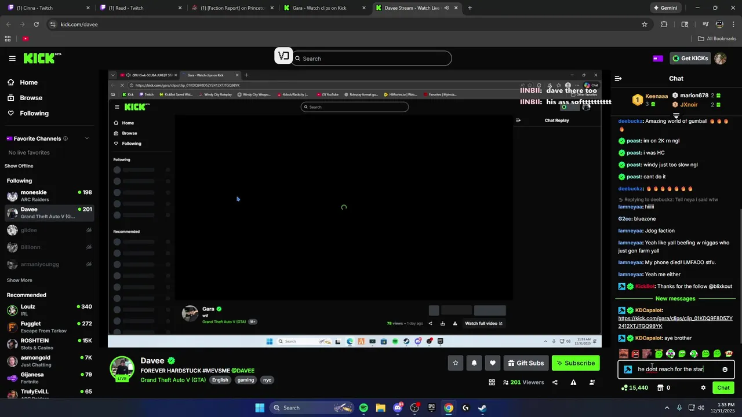Viewport: 742px width, 417px height.
Task: Reload the page in Chrome
Action: coord(36,24)
